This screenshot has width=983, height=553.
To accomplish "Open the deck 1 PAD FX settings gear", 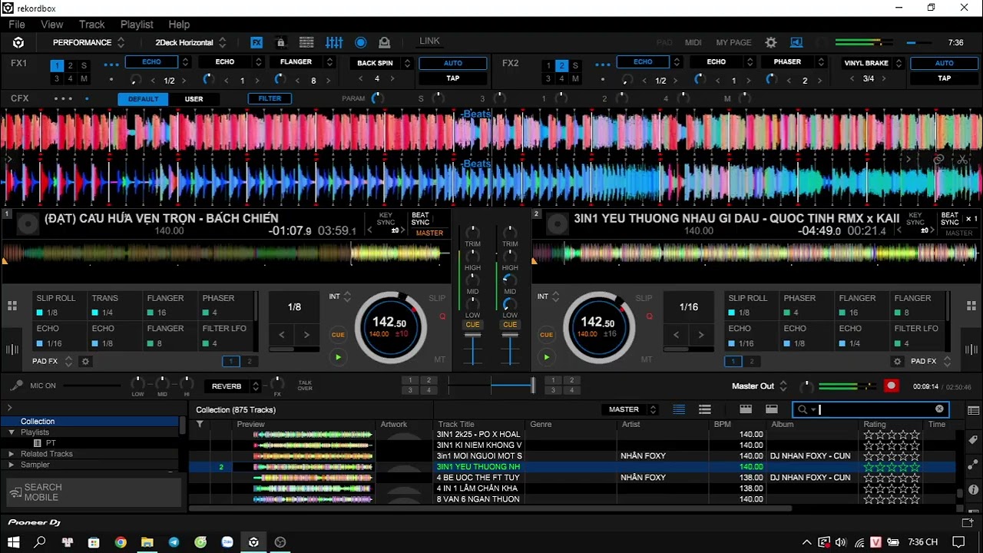I will 85,361.
